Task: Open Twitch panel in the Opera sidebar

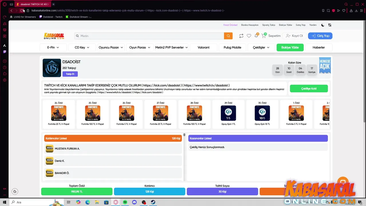Action: tap(5, 52)
